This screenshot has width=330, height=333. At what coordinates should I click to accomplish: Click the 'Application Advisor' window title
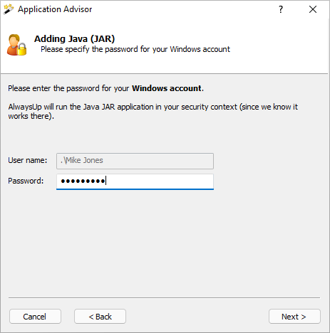(55, 9)
